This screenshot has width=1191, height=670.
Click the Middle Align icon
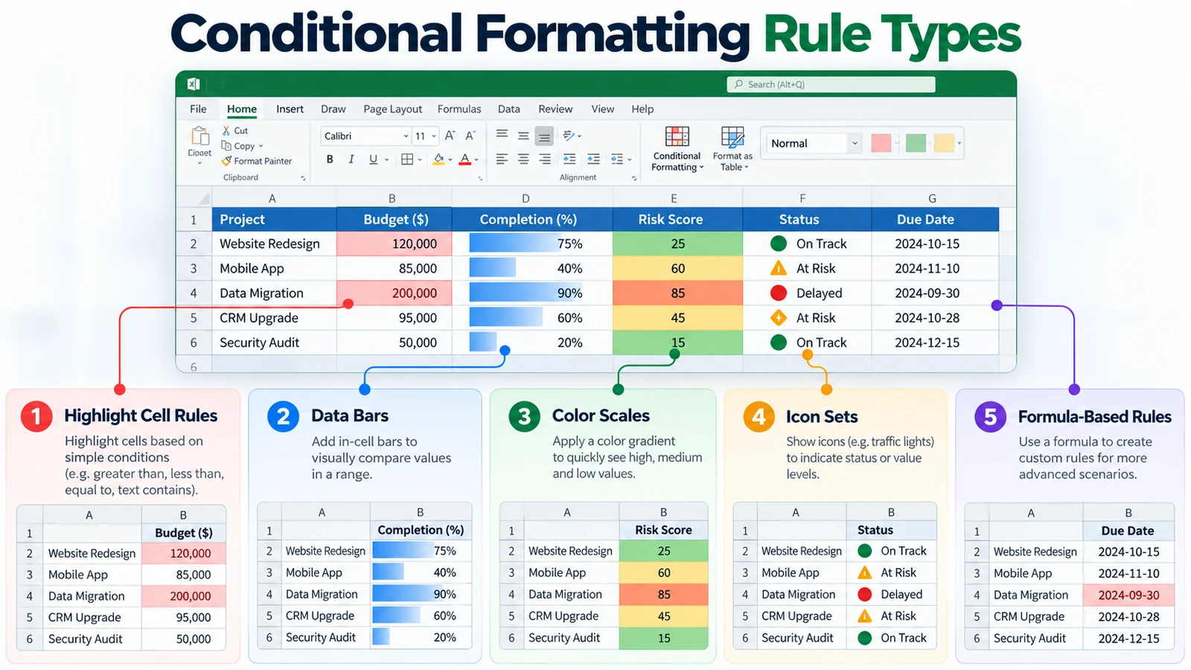click(x=523, y=136)
